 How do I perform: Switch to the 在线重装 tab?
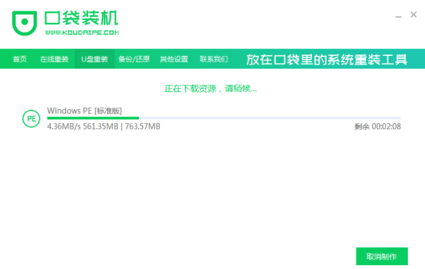[x=54, y=59]
